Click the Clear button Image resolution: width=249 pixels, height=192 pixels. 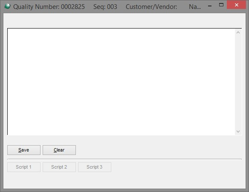tap(59, 150)
